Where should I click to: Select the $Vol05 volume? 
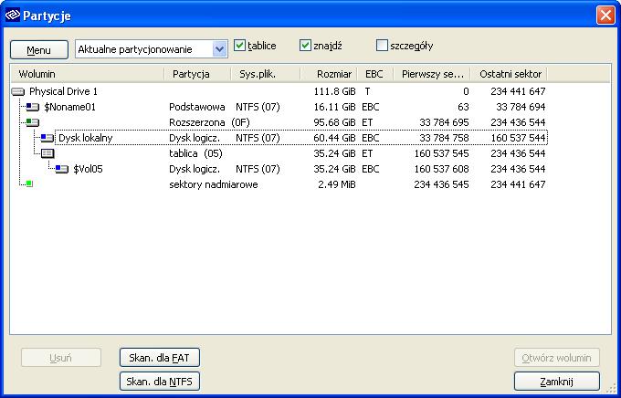pyautogui.click(x=88, y=169)
